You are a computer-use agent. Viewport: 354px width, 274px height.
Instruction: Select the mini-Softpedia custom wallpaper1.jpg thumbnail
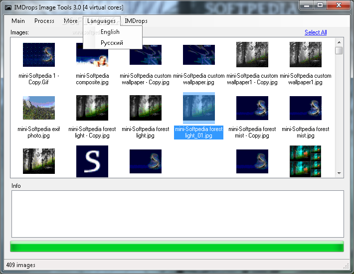pos(306,54)
